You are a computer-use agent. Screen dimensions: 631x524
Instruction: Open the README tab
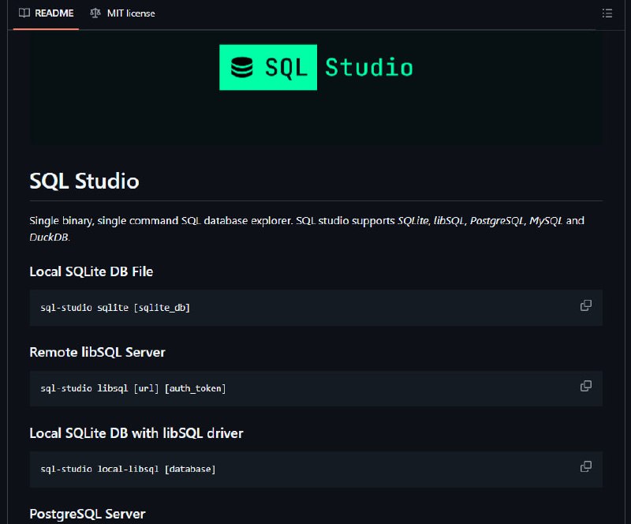tap(46, 13)
